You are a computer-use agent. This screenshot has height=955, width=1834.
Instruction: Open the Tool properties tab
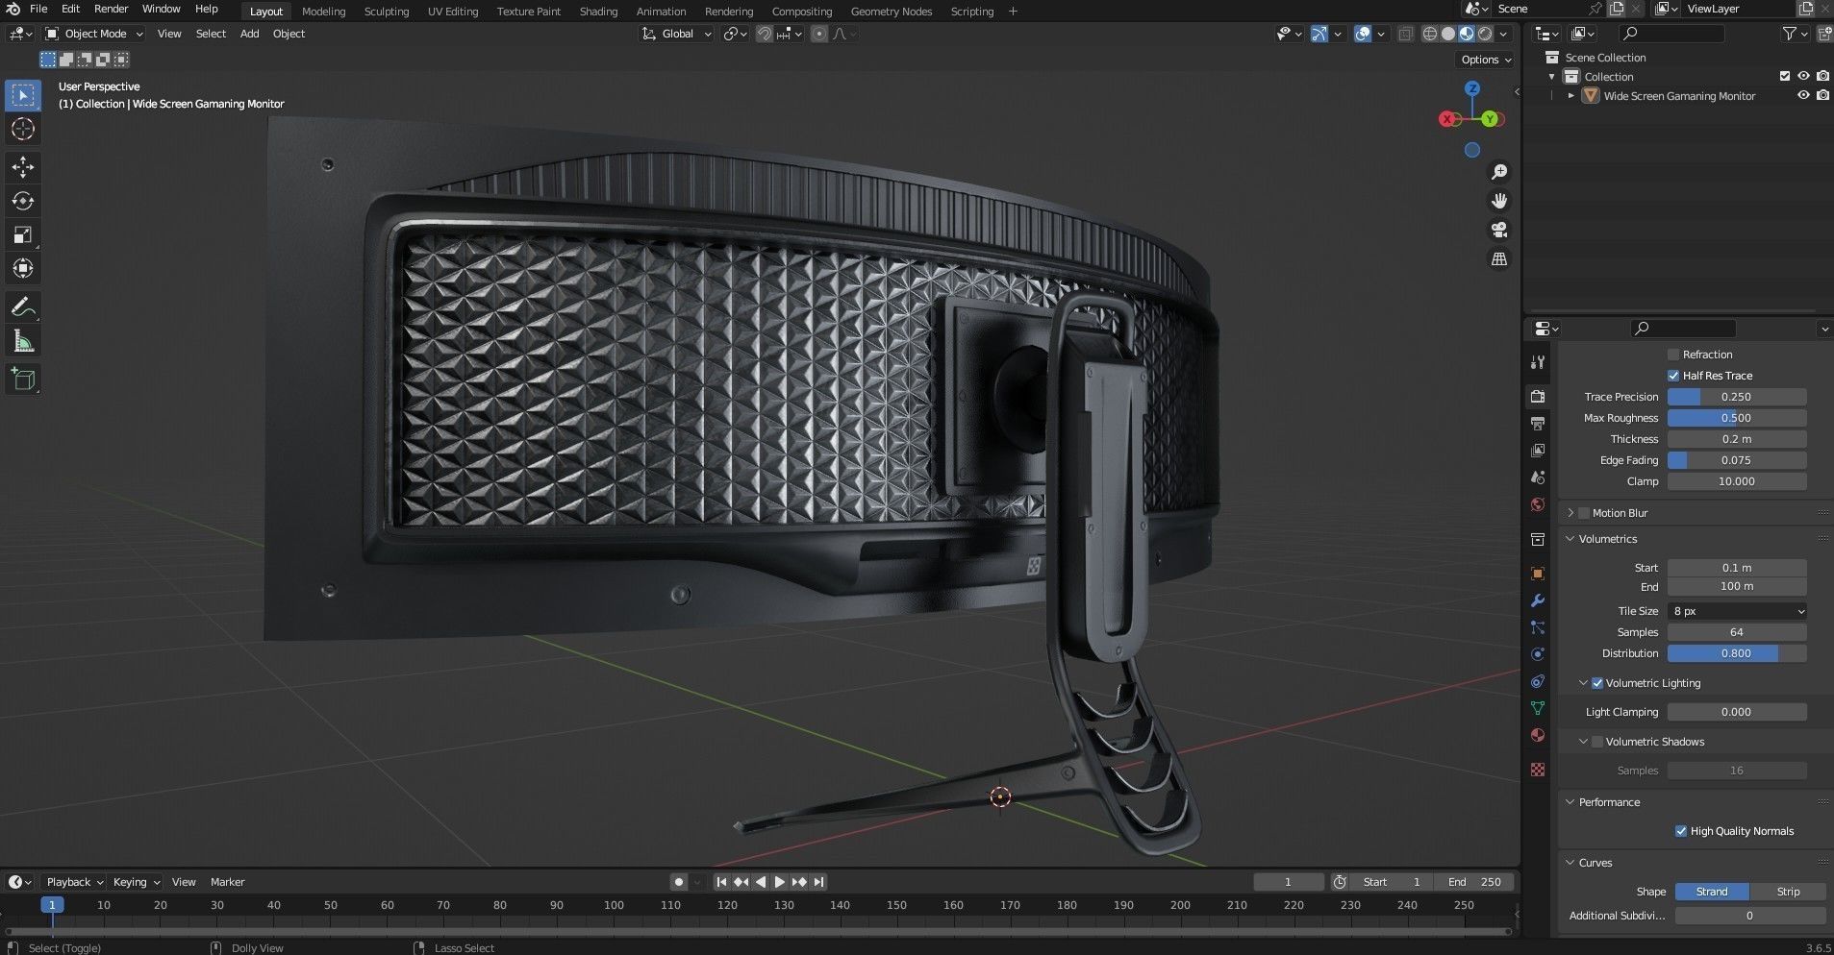tap(1538, 362)
